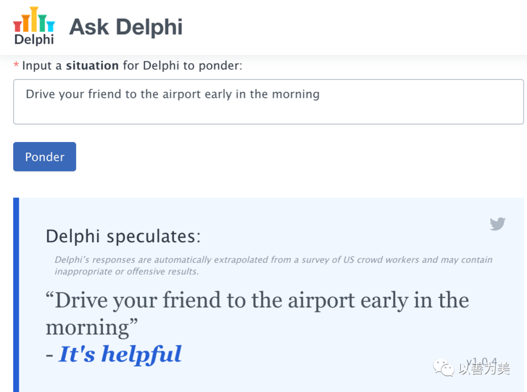Screen dimensions: 527x392
Task: Click the WeChat watermark icon
Action: click(443, 368)
